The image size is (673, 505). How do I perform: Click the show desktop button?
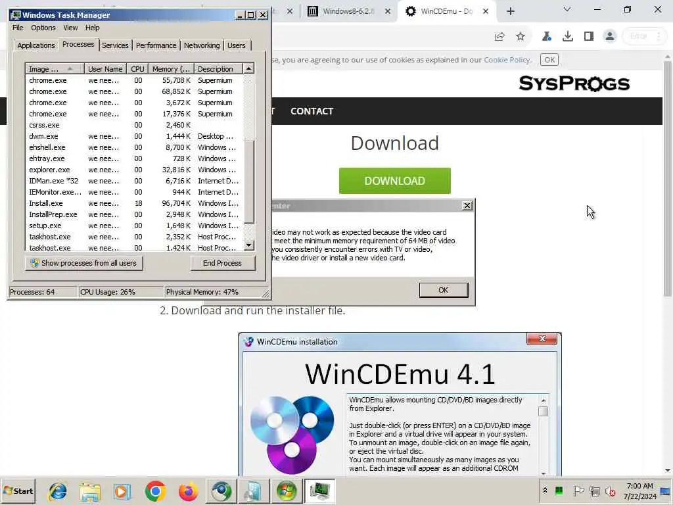666,491
